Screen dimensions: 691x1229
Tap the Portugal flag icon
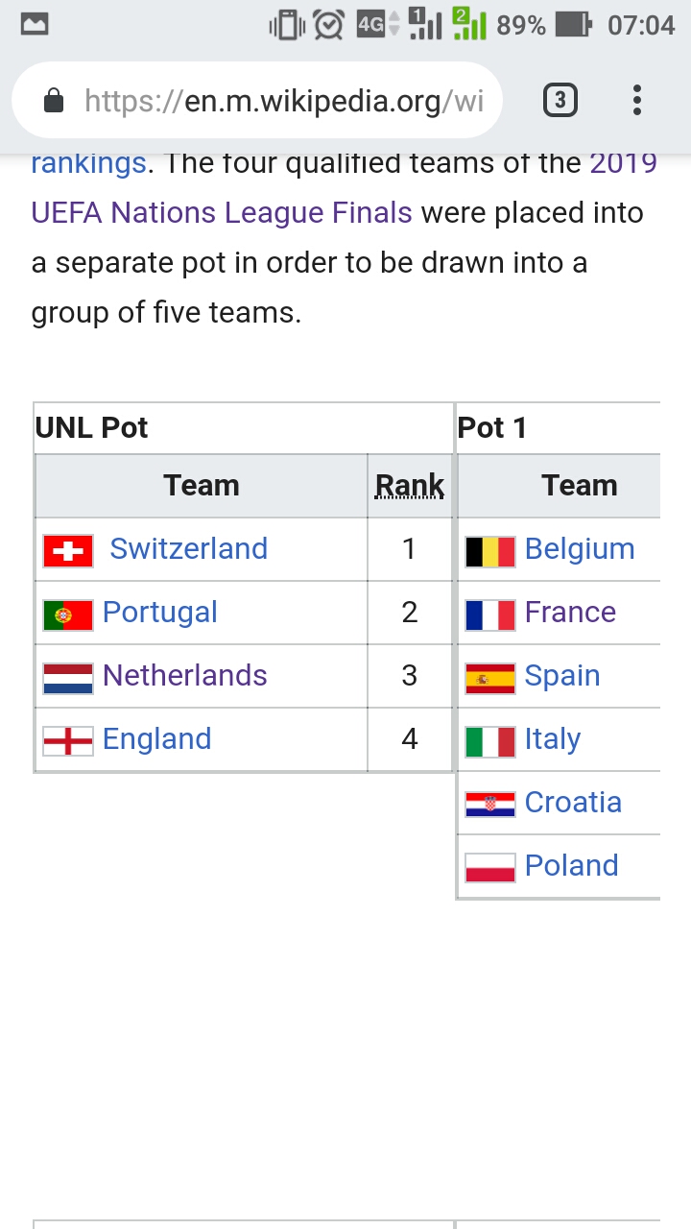(x=68, y=614)
